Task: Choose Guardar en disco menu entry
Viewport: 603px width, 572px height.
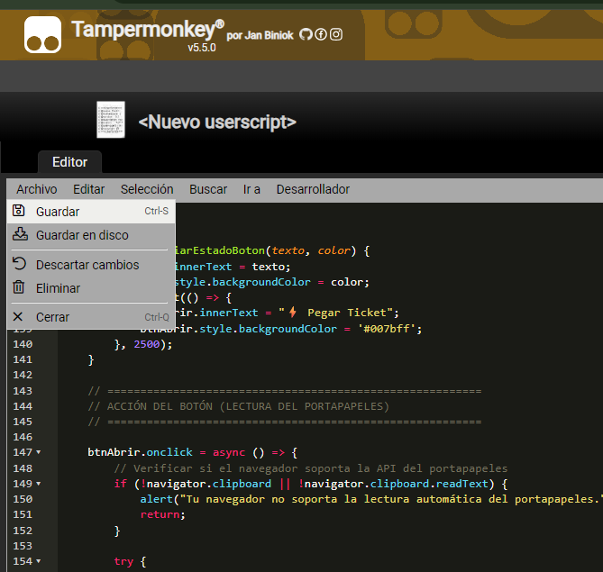Action: [91, 235]
